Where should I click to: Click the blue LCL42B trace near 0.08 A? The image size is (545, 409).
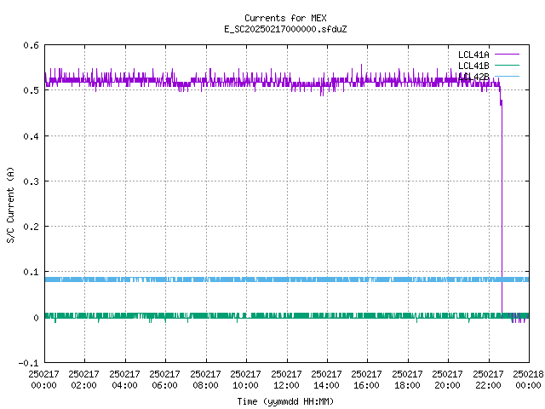point(287,279)
